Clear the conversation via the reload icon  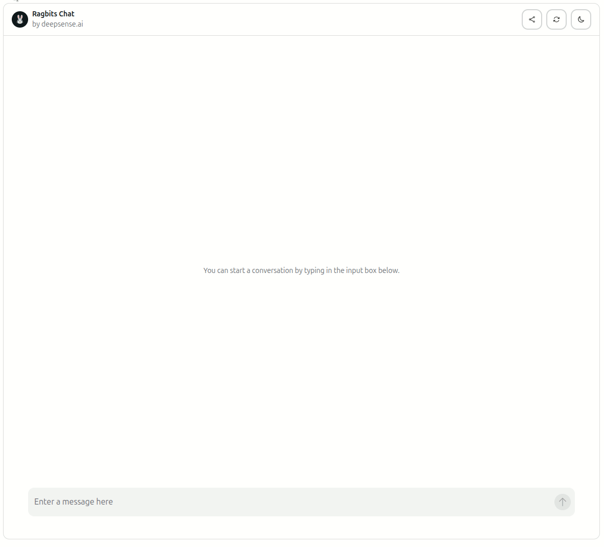click(x=556, y=19)
